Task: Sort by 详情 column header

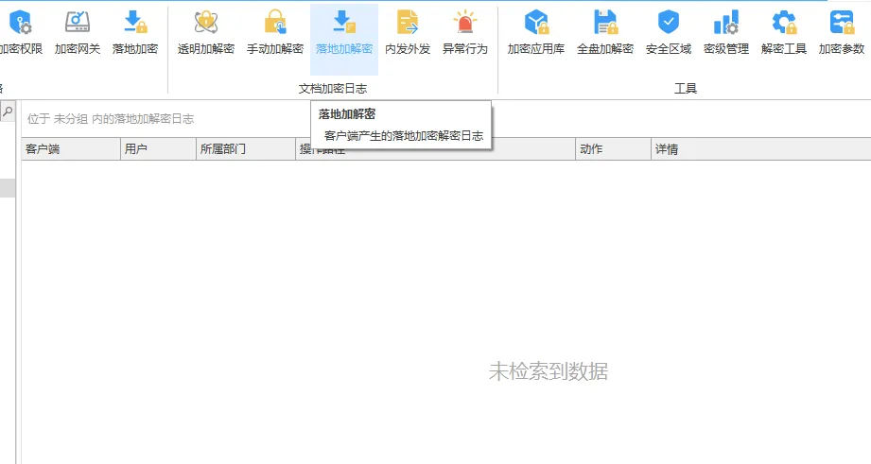Action: click(761, 149)
